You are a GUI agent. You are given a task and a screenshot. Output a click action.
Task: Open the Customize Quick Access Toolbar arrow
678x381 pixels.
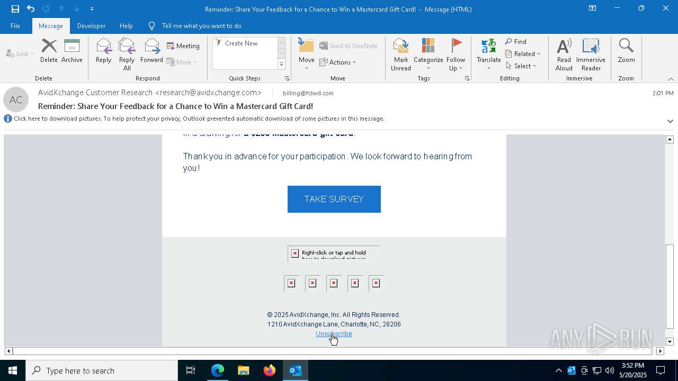92,9
